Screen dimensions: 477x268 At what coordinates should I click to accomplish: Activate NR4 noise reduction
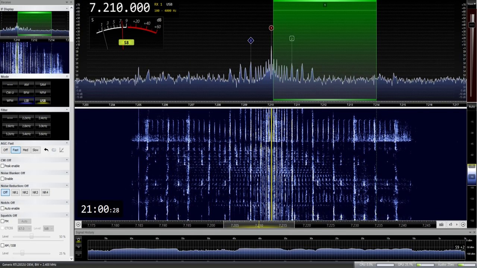pos(45,192)
